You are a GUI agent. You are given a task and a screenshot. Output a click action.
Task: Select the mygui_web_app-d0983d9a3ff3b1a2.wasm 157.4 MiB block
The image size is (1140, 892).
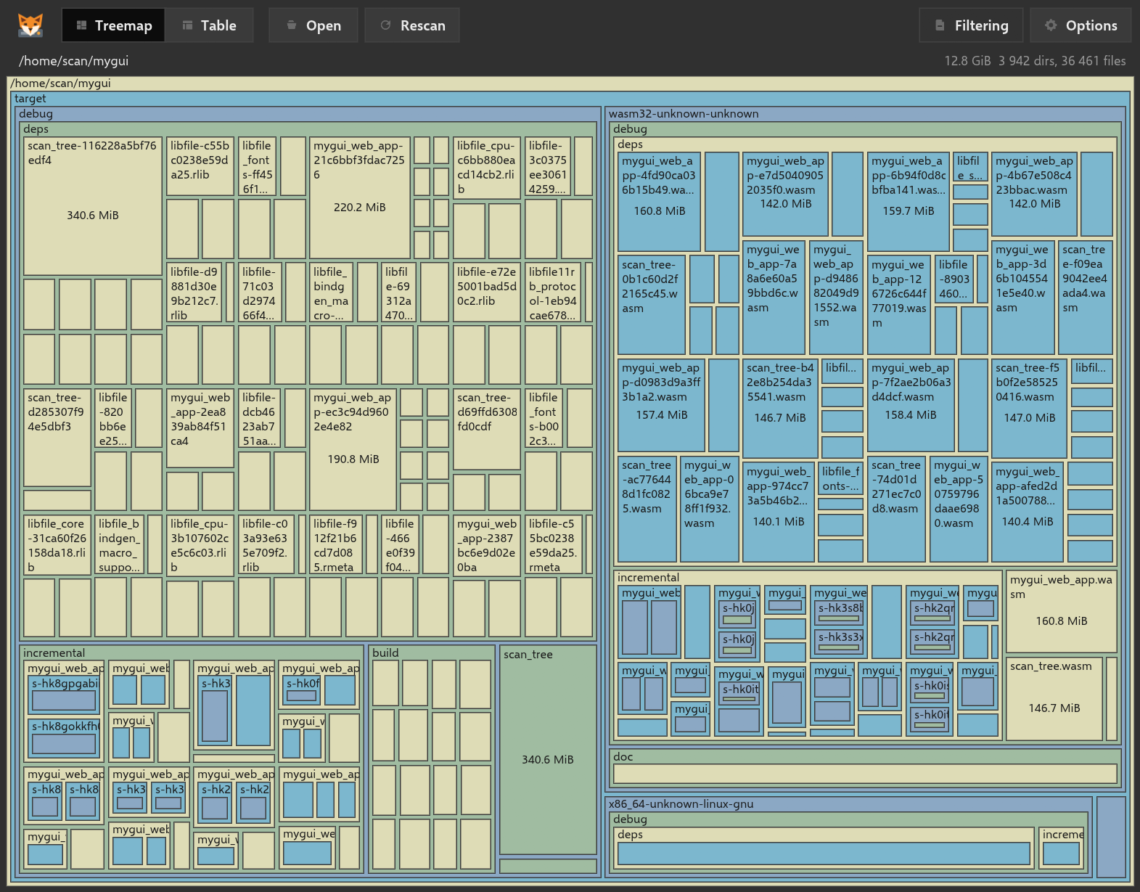(x=661, y=405)
